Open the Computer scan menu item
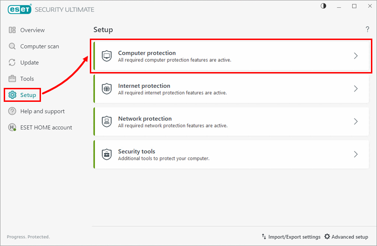Viewport: 377px width, 246px height. coord(39,47)
